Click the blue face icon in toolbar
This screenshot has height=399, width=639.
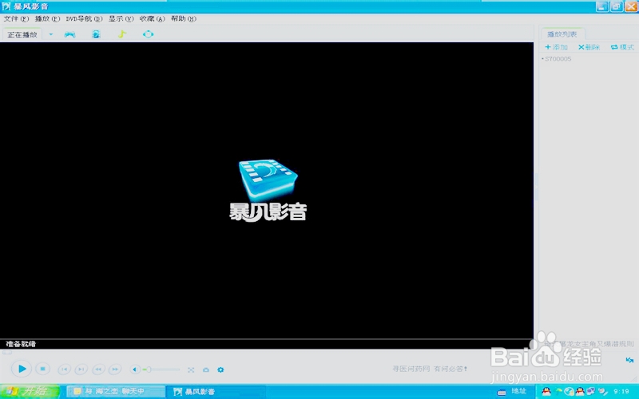coord(148,34)
